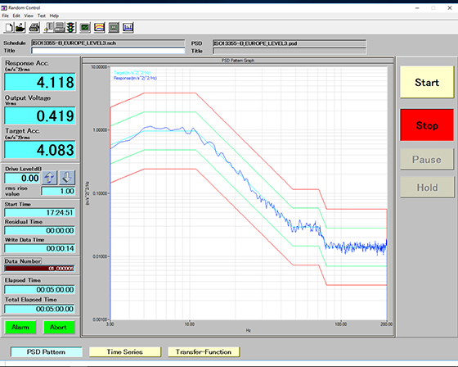Image resolution: width=458 pixels, height=367 pixels.
Task: Click the green Alarm button
Action: (x=20, y=327)
